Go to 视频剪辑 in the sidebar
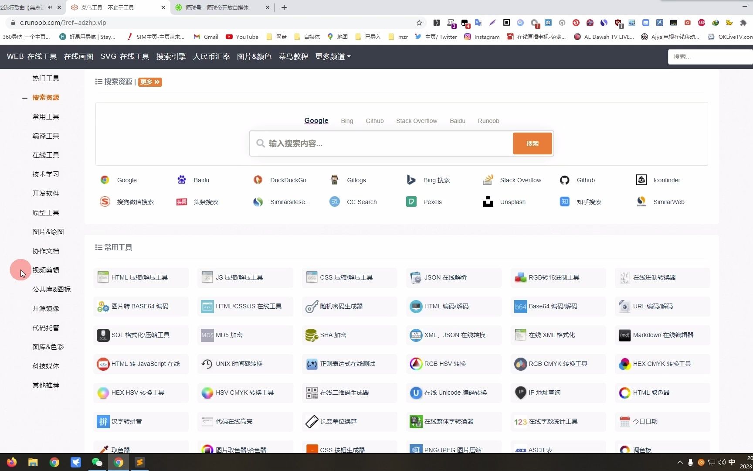This screenshot has height=471, width=753. click(46, 270)
